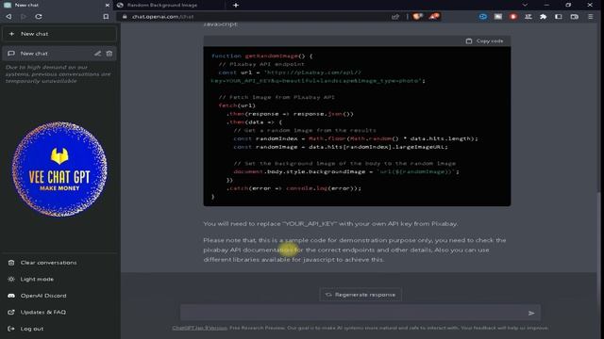Click the console.log(error) line in the code

tap(294, 188)
